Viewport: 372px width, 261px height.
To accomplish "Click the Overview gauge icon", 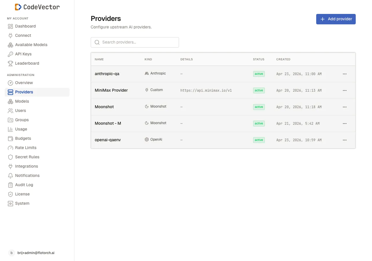I will (x=10, y=83).
